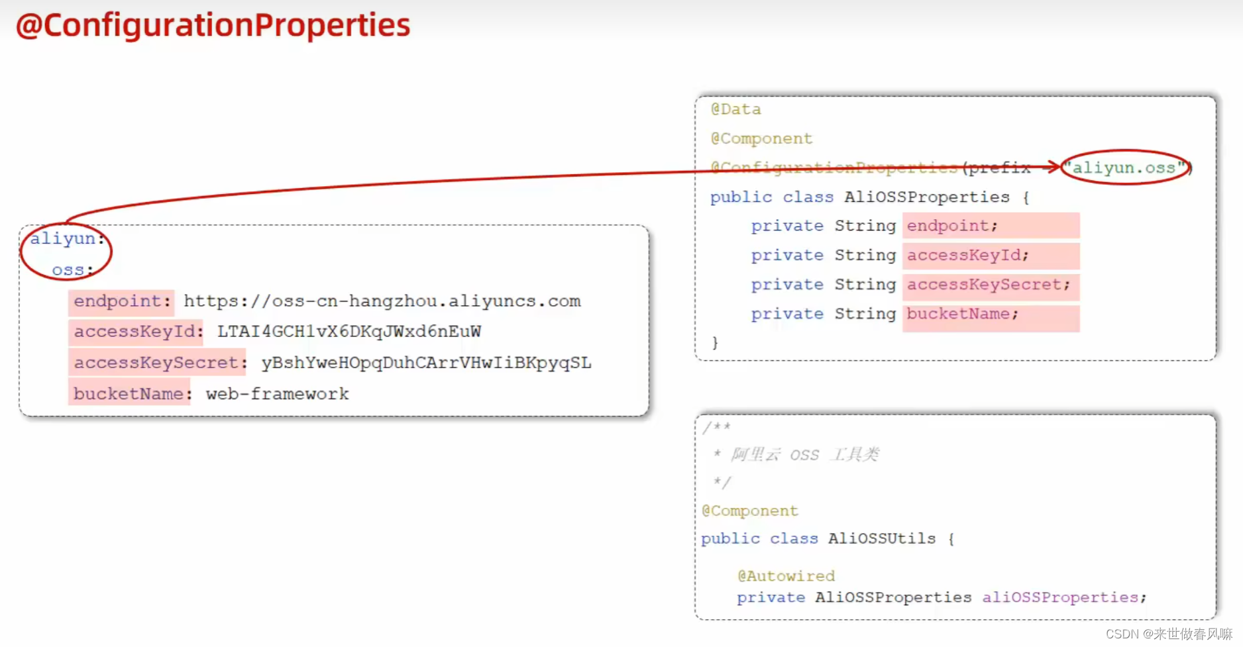Click the endpoint URL https://oss-cn-hangzhou.aliyuncs.com
The width and height of the screenshot is (1243, 647).
coord(382,301)
